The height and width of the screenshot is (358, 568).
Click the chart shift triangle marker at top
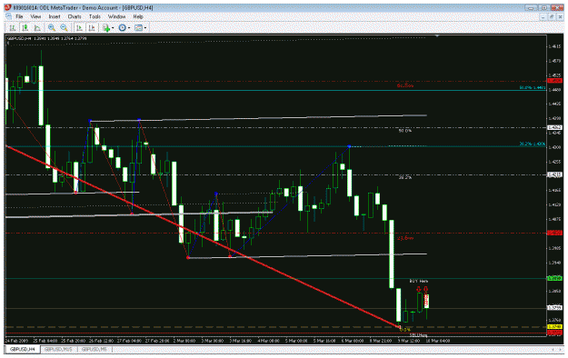[437, 36]
